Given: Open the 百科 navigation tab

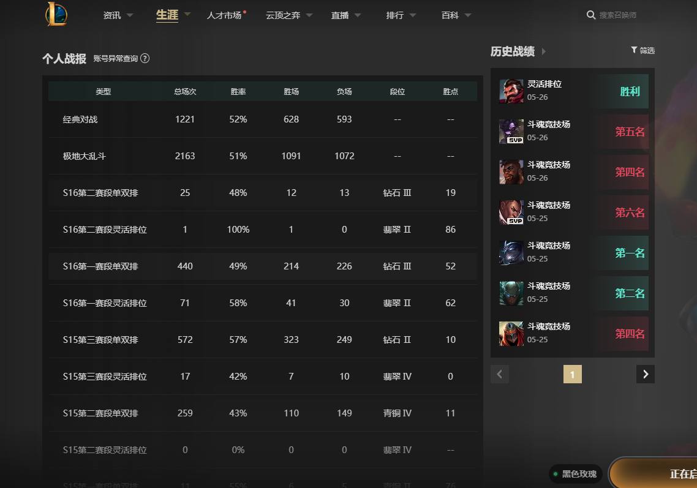Looking at the screenshot, I should tap(450, 15).
